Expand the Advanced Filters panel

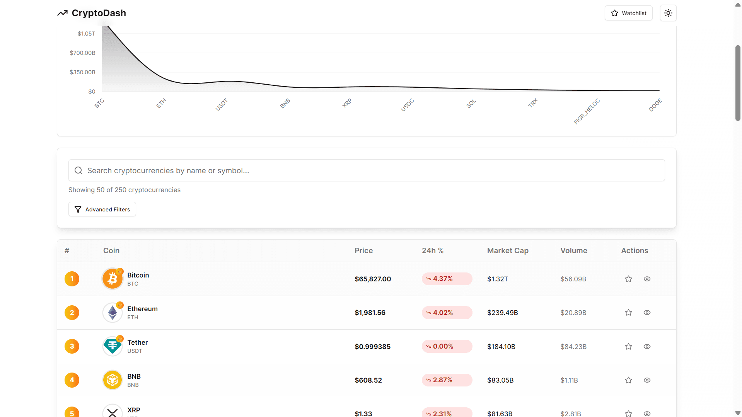102,209
